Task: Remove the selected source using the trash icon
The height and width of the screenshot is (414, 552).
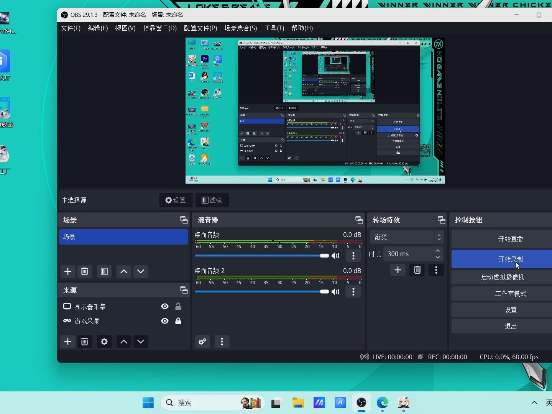Action: (x=85, y=342)
